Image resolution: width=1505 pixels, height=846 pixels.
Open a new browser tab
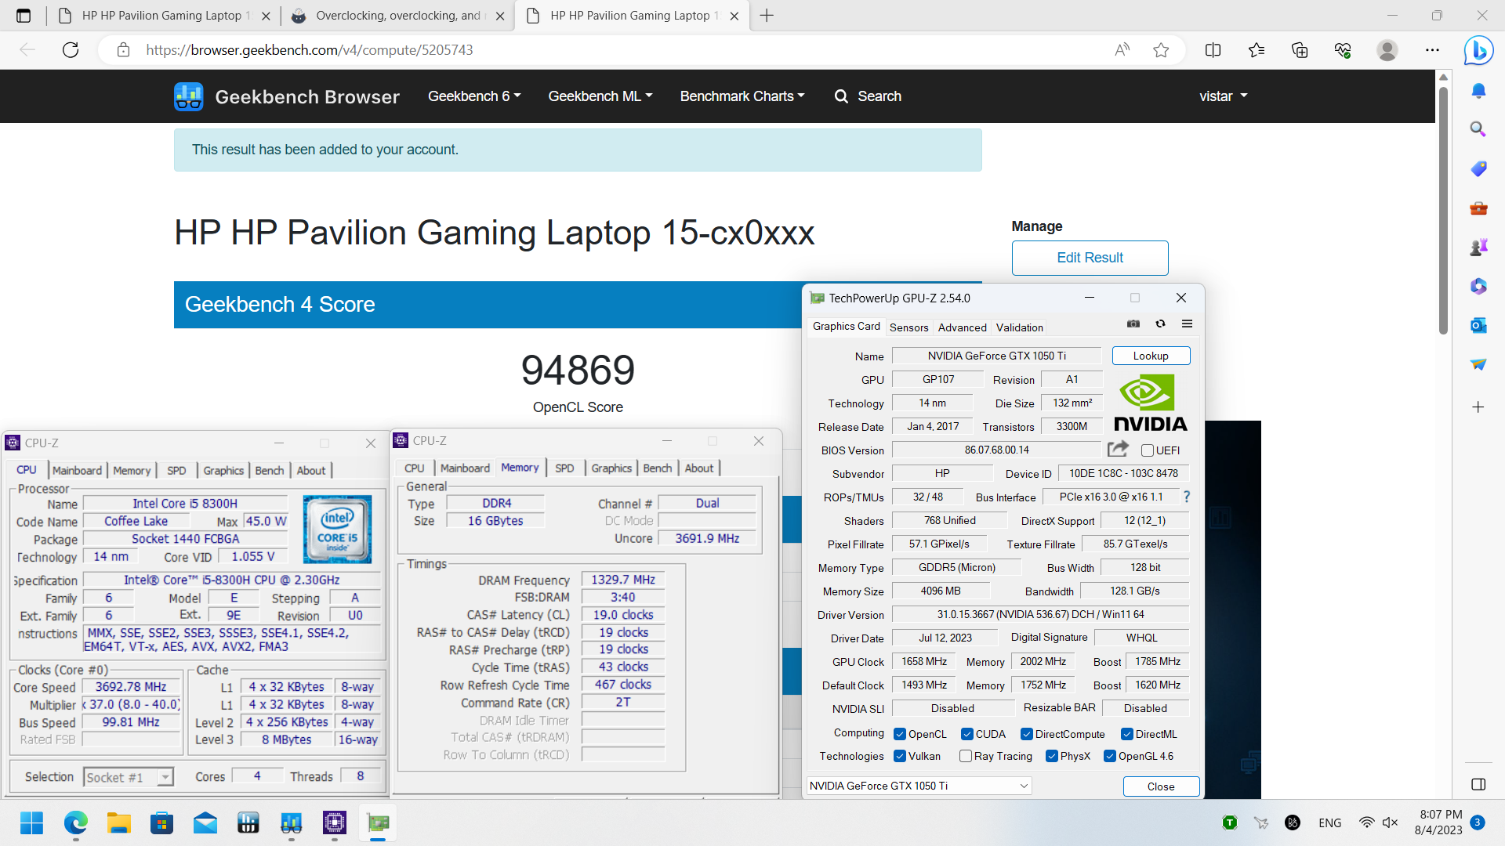pos(767,16)
